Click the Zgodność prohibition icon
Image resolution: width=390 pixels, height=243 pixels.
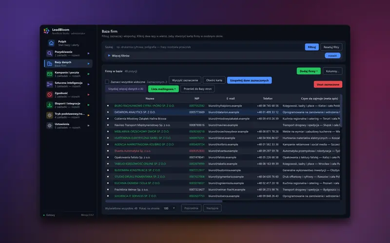tap(50, 95)
